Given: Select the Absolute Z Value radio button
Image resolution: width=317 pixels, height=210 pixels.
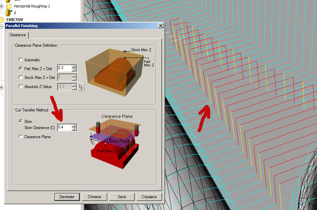Looking at the screenshot, I should point(21,87).
